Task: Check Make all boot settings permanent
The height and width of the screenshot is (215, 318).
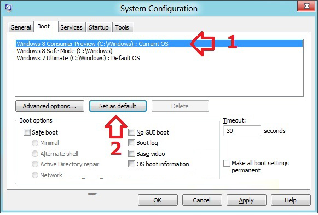Action: coord(227,163)
